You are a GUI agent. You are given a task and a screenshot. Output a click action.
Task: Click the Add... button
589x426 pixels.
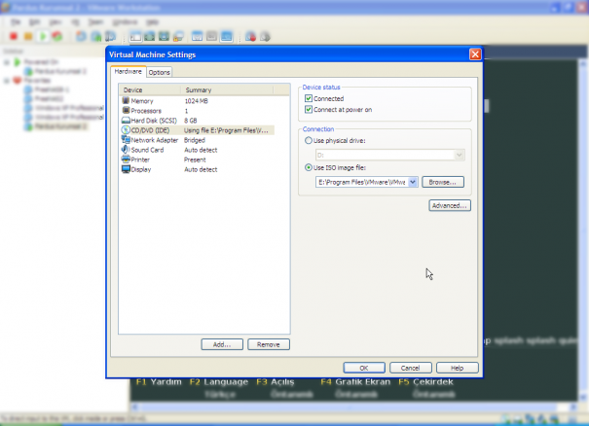click(222, 344)
